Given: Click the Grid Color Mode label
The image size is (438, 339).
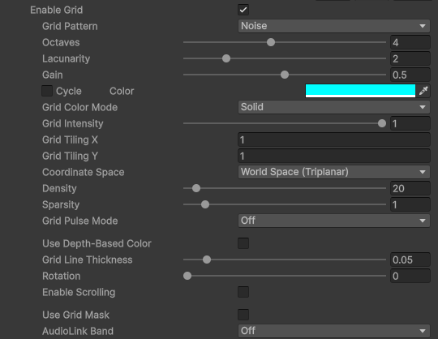Looking at the screenshot, I should pyautogui.click(x=79, y=107).
